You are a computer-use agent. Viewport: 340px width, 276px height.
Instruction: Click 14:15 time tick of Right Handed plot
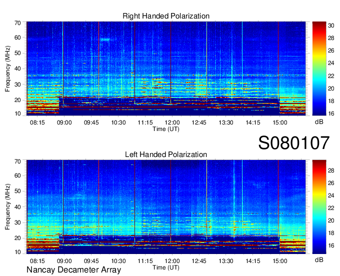(x=253, y=122)
